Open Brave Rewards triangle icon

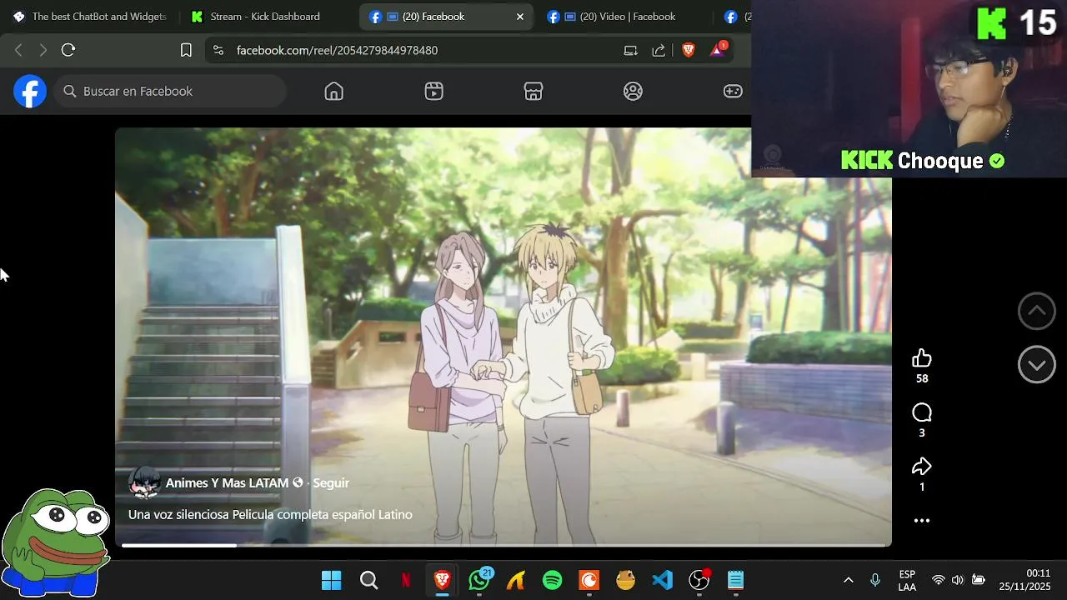[x=718, y=49]
